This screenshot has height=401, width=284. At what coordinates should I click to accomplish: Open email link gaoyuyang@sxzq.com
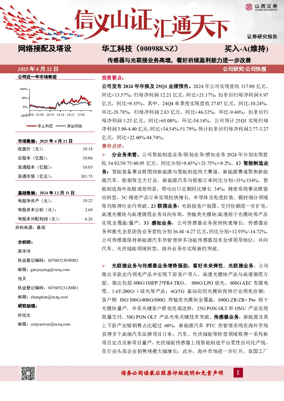(x=50, y=270)
